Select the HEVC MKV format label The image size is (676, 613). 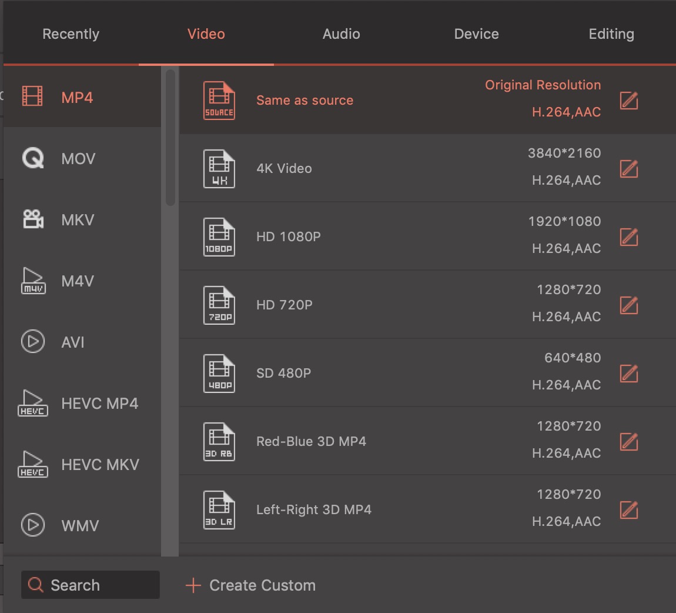[x=100, y=465]
